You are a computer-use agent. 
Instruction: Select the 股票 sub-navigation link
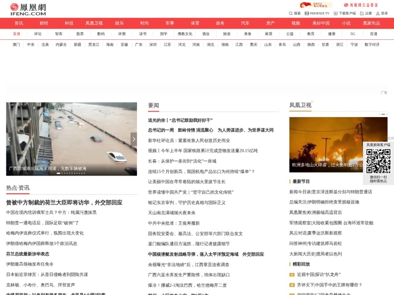click(x=80, y=34)
